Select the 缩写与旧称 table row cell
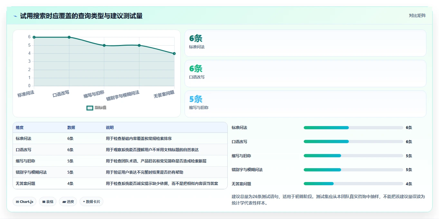Image resolution: width=439 pixels, height=219 pixels. coord(25,161)
